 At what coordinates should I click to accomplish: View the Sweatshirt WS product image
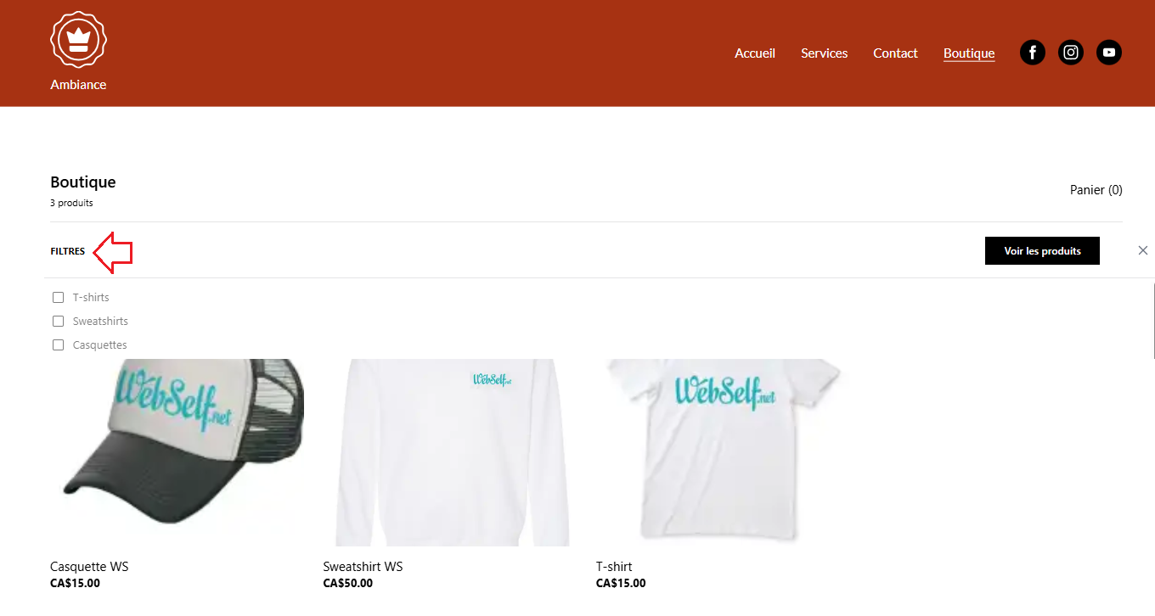coord(449,452)
